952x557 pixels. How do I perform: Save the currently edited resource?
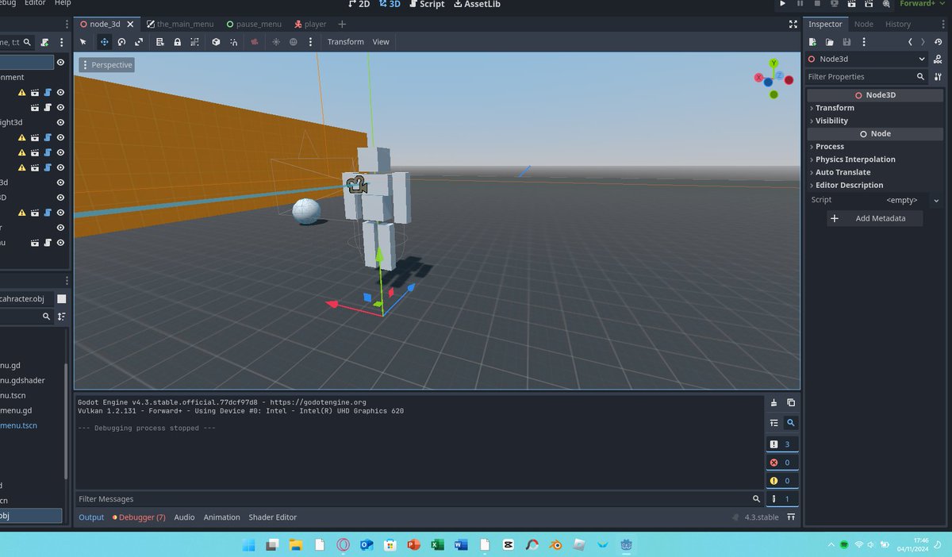pyautogui.click(x=847, y=42)
